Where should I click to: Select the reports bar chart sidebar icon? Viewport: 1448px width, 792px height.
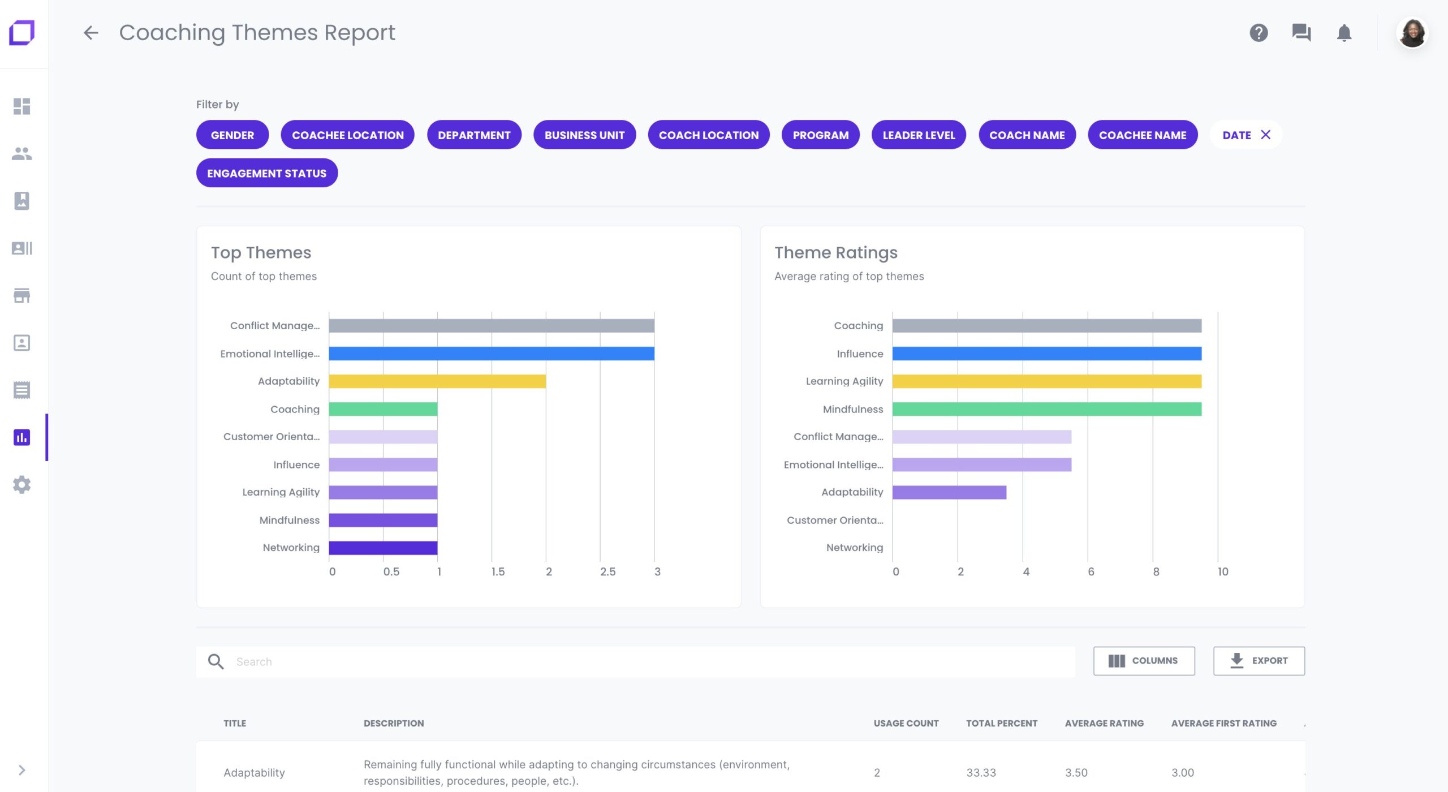point(21,437)
